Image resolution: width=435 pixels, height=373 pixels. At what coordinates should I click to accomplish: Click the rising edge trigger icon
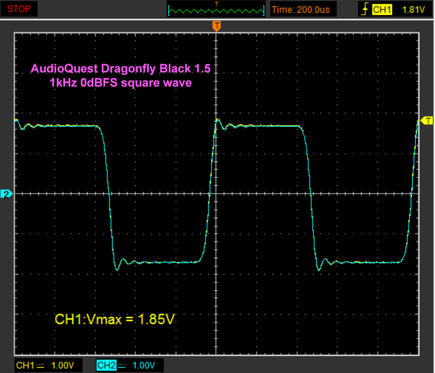365,10
